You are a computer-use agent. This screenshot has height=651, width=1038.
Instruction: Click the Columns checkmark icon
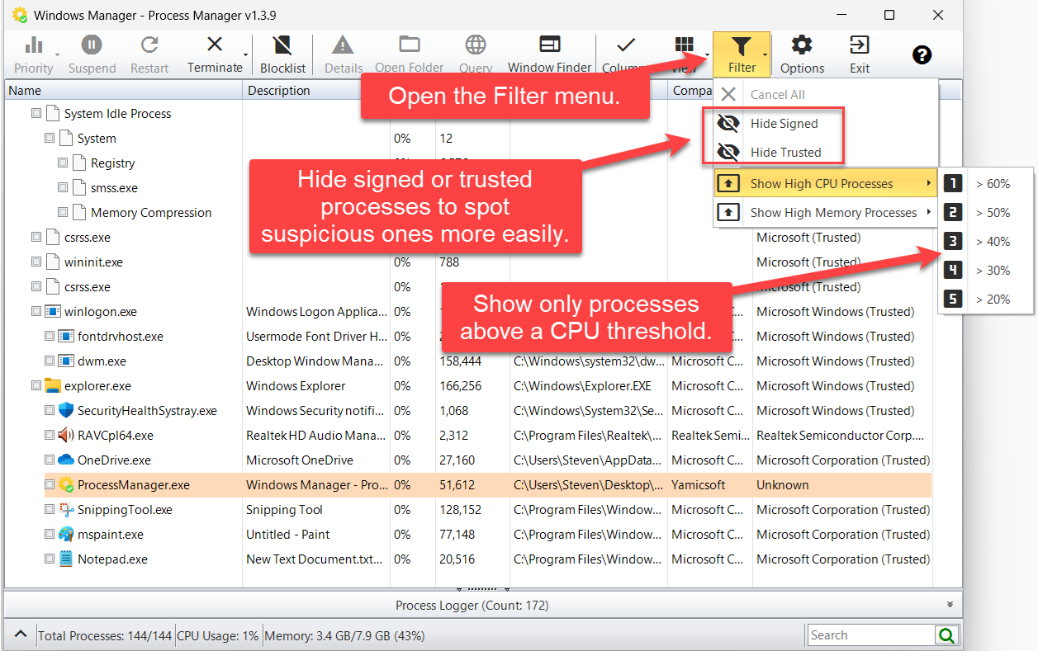[x=626, y=45]
